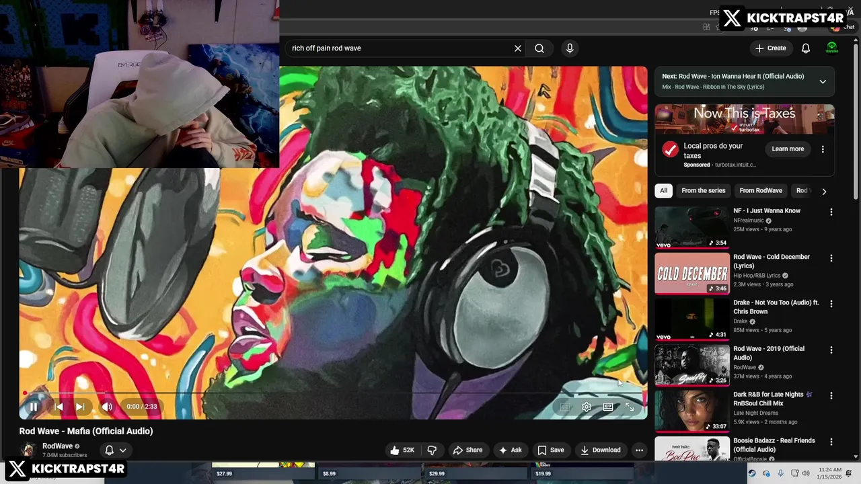Screen dimensions: 861x484
Task: Open more options for Boosie Badazz video
Action: click(831, 442)
